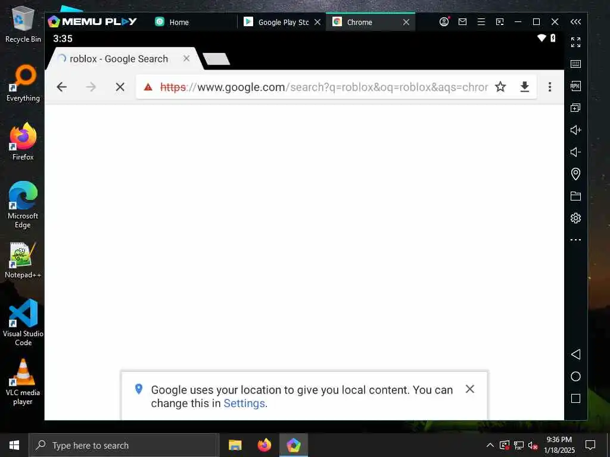The image size is (610, 457).
Task: Open the GPS location pin icon in sidebar
Action: click(575, 174)
